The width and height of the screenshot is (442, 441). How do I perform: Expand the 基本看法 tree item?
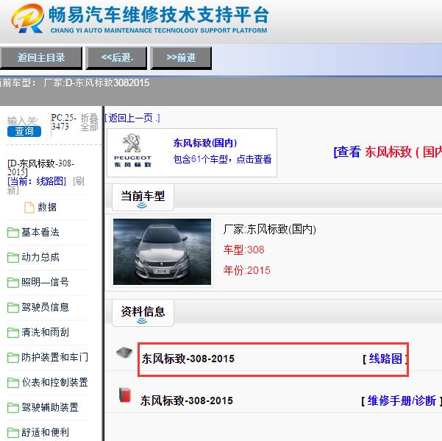pos(40,232)
